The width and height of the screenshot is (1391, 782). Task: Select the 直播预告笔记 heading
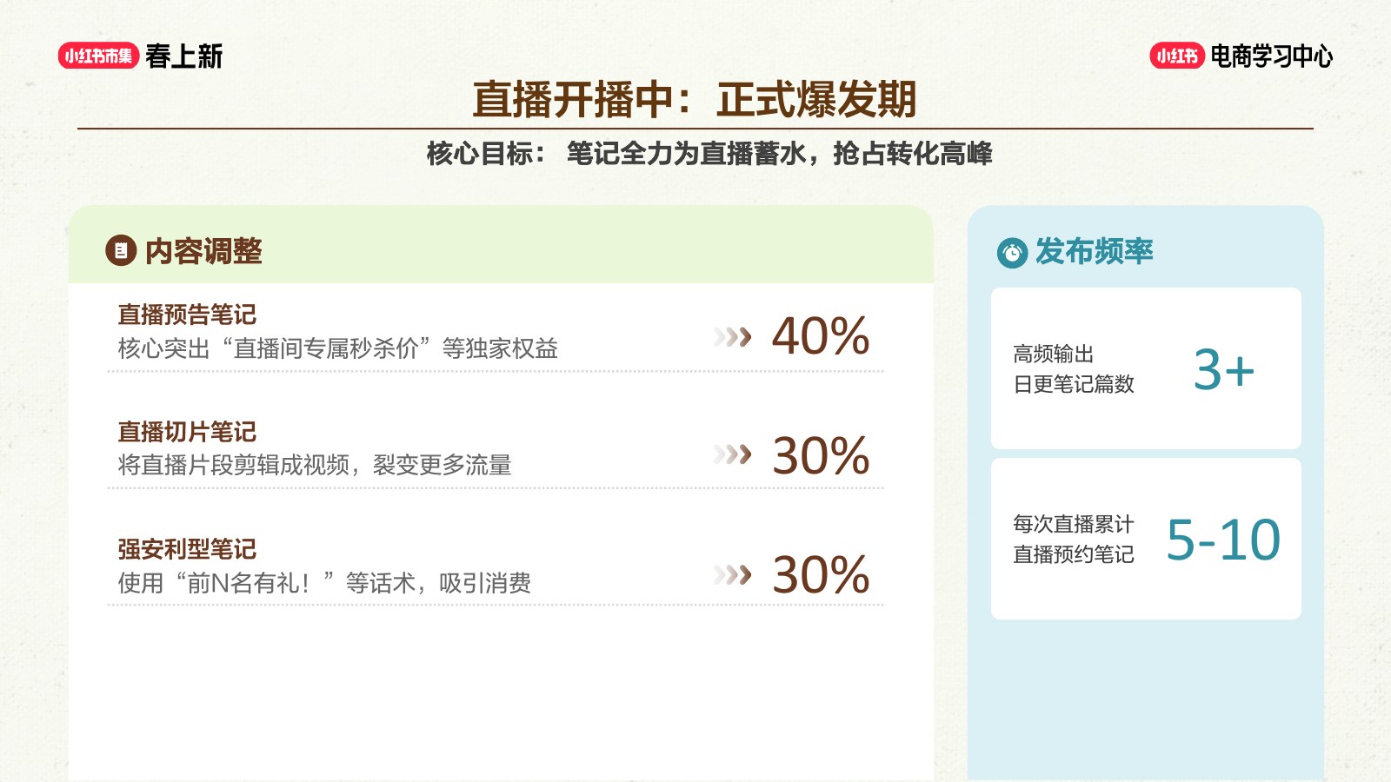(x=187, y=315)
